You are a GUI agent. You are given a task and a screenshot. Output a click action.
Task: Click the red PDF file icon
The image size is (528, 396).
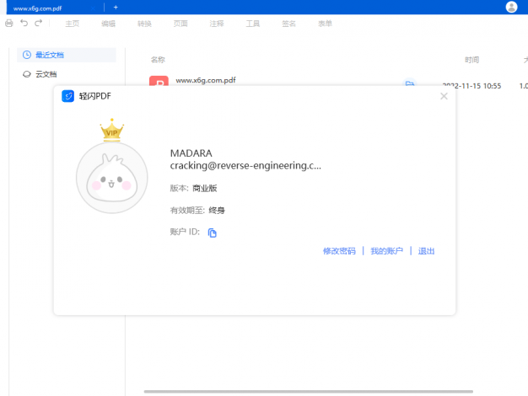pyautogui.click(x=159, y=81)
